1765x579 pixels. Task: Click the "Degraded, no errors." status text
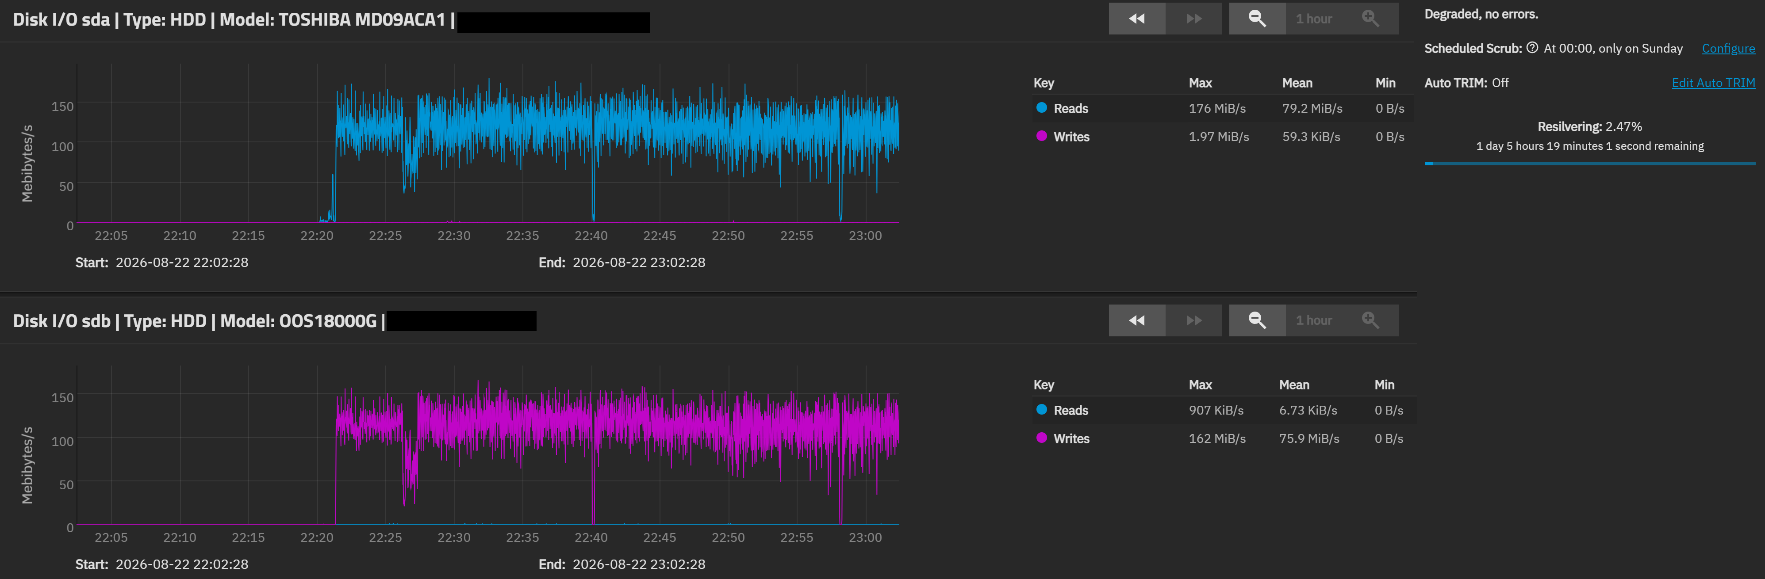pos(1481,15)
